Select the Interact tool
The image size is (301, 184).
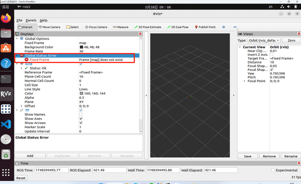click(27, 27)
